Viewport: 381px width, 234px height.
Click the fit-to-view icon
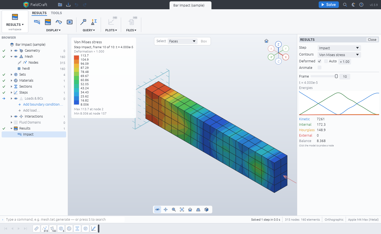pos(182,210)
